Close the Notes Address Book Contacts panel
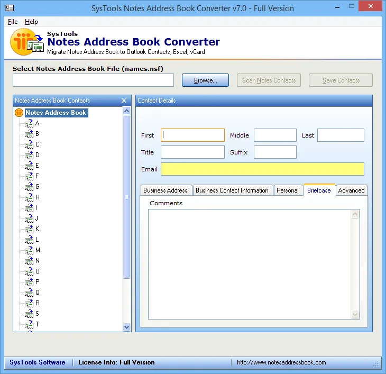 124,101
